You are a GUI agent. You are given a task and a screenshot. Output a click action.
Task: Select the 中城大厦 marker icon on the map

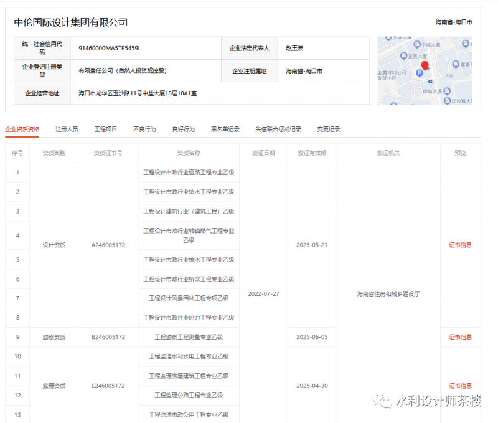(417, 44)
